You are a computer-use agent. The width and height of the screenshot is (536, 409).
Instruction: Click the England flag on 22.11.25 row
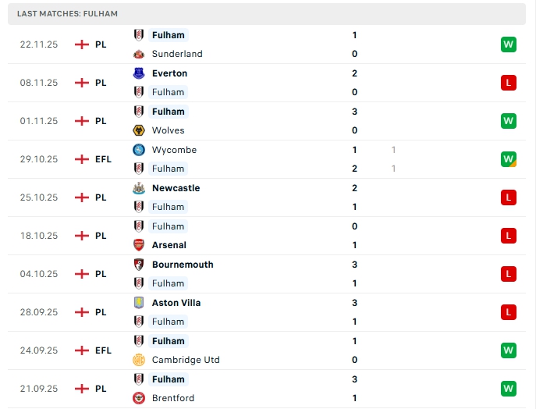point(81,44)
